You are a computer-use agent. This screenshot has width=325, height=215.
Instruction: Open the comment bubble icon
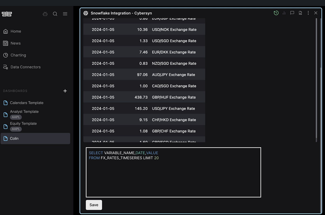point(292,13)
